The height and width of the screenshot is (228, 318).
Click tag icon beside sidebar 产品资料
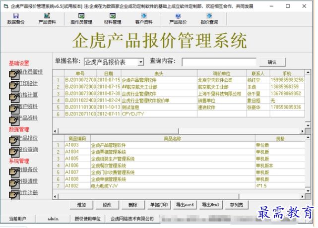[x=14, y=121]
